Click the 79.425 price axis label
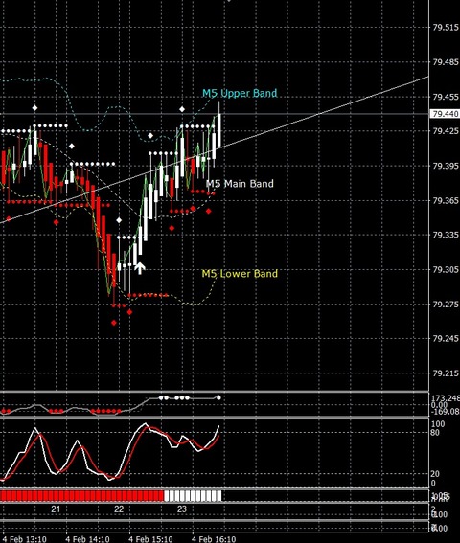This screenshot has width=460, height=543. (446, 131)
